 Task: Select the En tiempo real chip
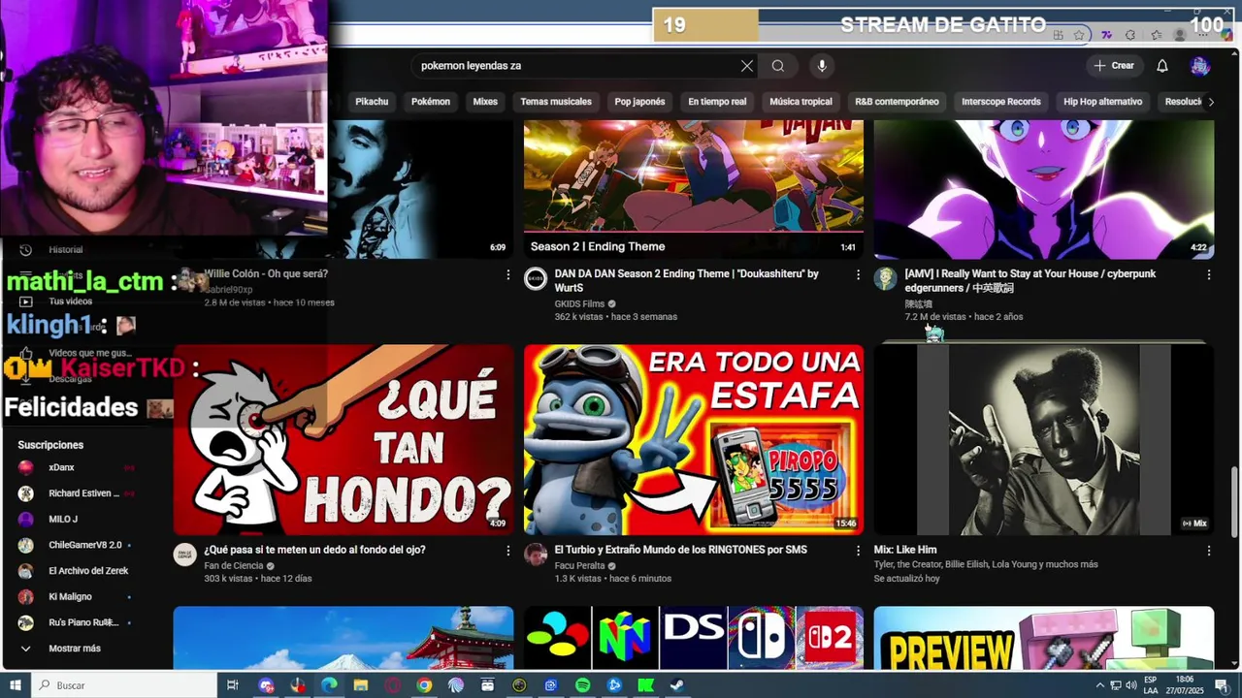click(x=717, y=102)
